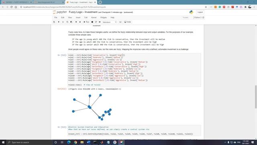The image size is (257, 145).
Task: Open the command palette keyboard icon
Action: pyautogui.click(x=120, y=22)
